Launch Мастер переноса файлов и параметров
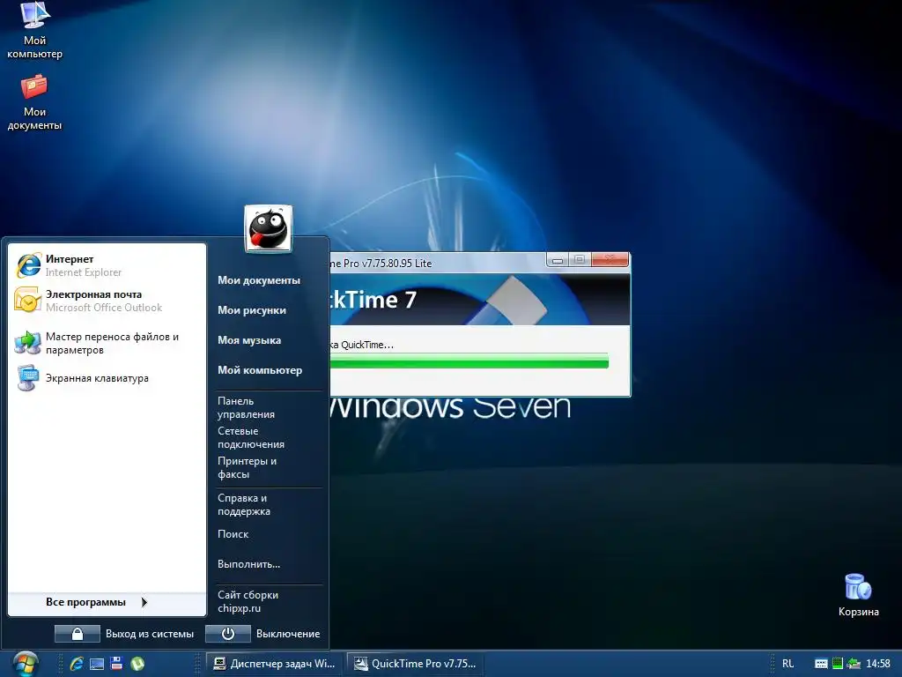The image size is (902, 677). pyautogui.click(x=108, y=343)
